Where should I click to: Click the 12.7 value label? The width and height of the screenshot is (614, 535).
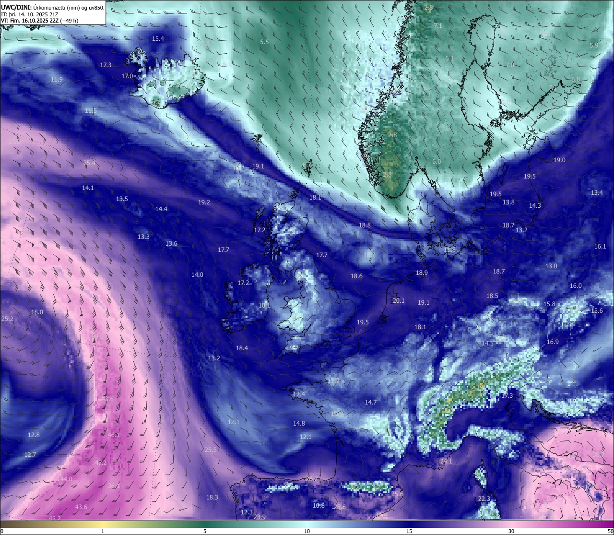30,454
